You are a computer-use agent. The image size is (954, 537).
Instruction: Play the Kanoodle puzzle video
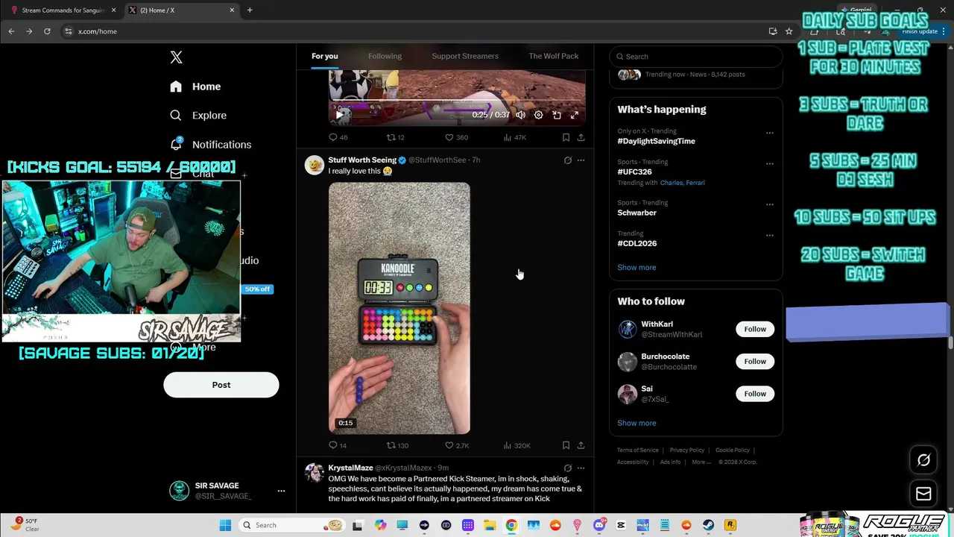click(x=399, y=308)
